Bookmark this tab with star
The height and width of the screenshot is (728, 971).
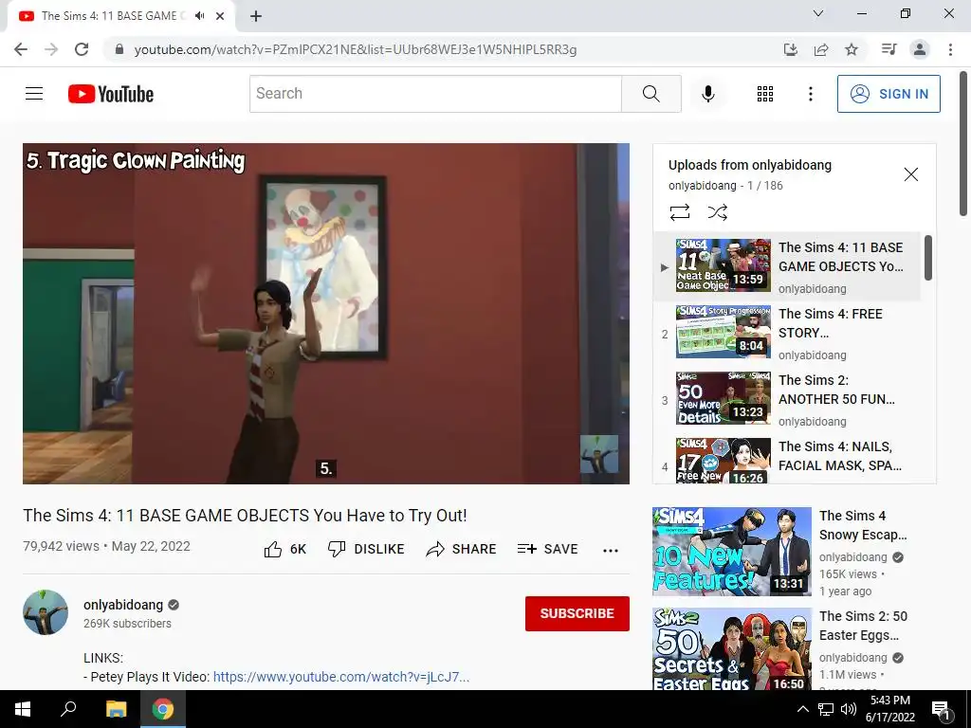[x=852, y=49]
